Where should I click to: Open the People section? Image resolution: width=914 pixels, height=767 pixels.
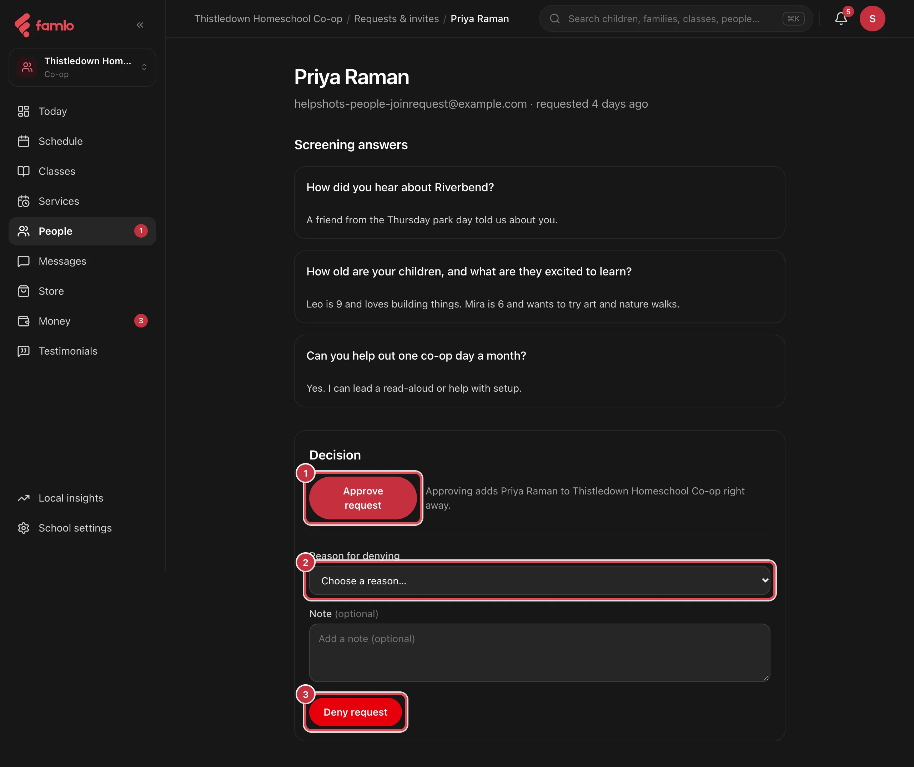tap(82, 231)
